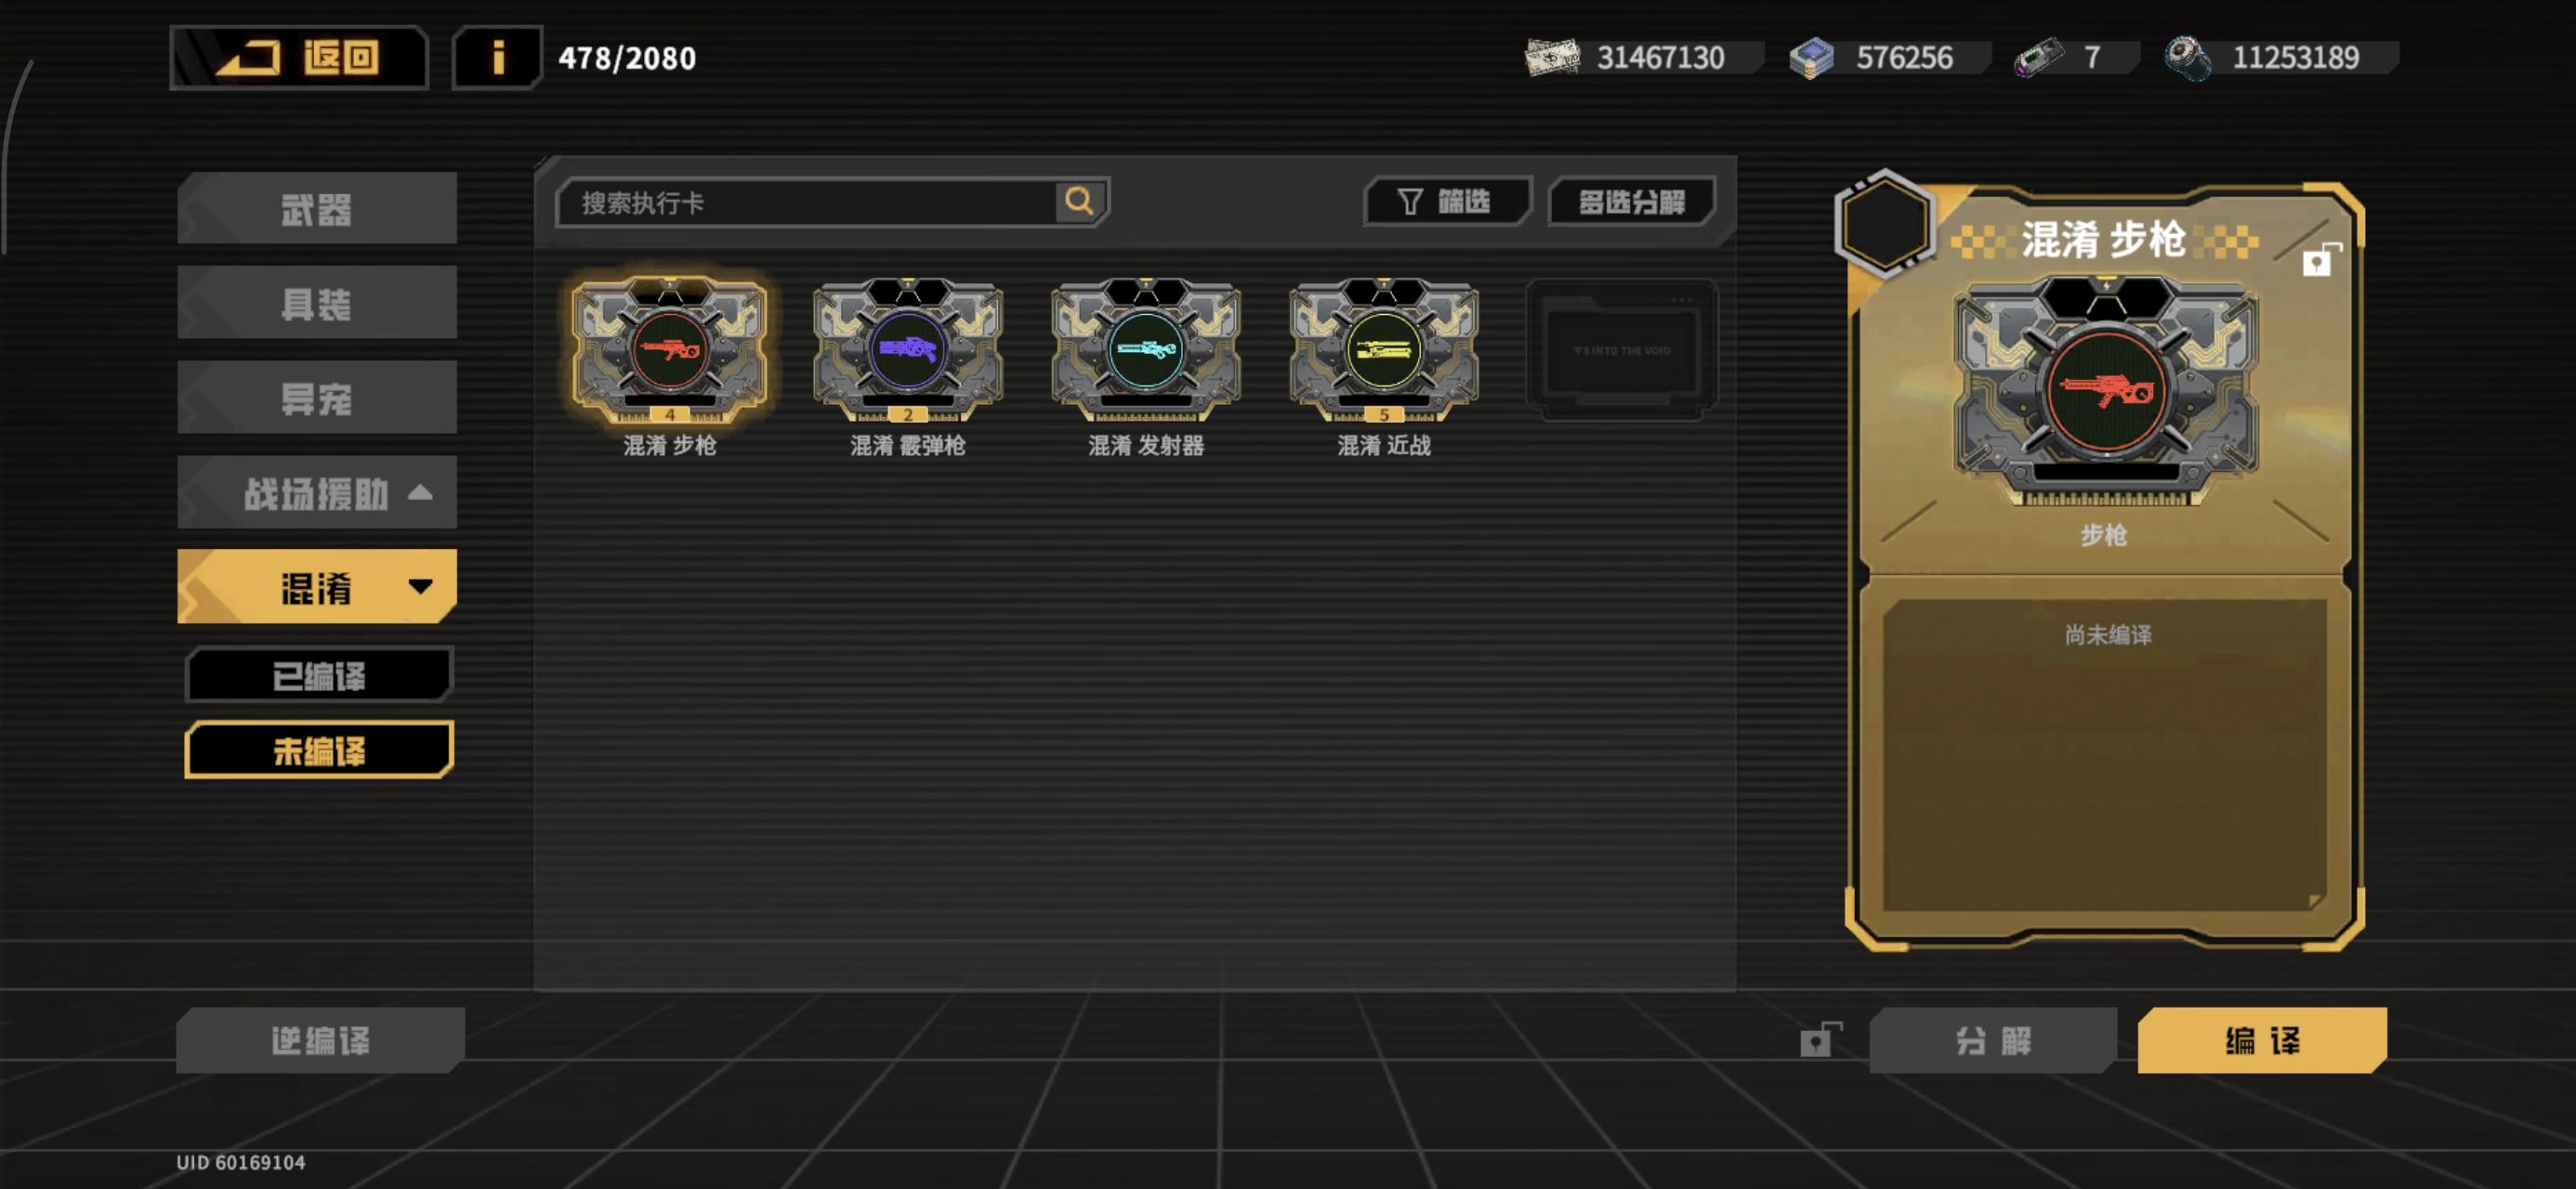Select the 混淆 霰弹枪 shotgun card icon
The image size is (2576, 1189).
pyautogui.click(x=908, y=351)
